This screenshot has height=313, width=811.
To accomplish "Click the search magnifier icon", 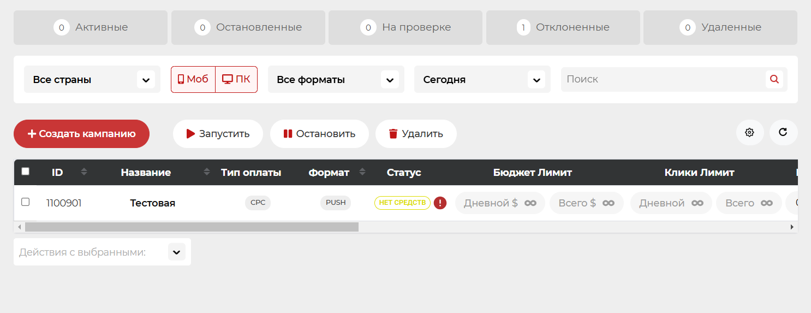I will point(774,79).
